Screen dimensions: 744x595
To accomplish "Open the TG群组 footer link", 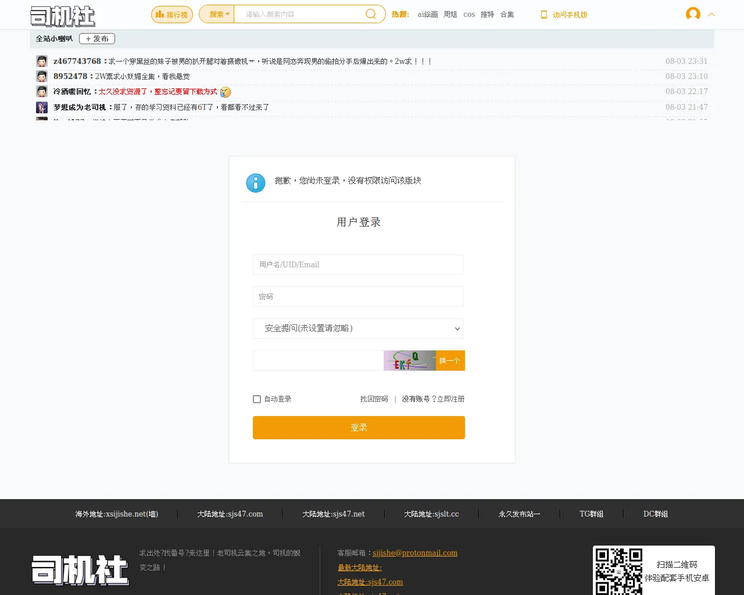I will (592, 514).
